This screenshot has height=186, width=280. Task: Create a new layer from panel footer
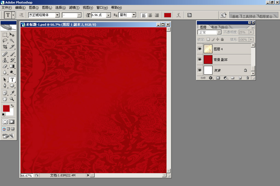(x=240, y=78)
